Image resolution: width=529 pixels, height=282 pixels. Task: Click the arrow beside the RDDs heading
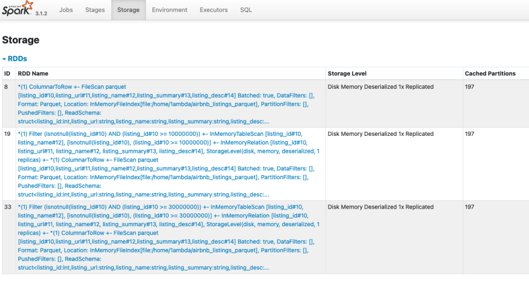pos(4,59)
